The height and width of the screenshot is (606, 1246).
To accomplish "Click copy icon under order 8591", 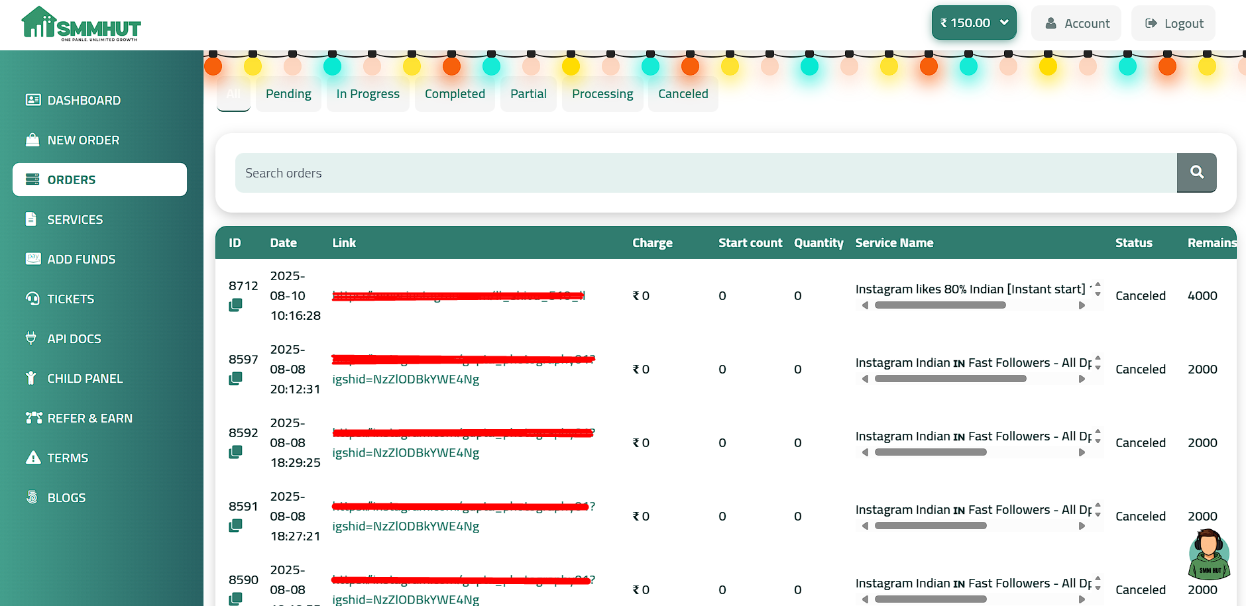I will tap(235, 526).
